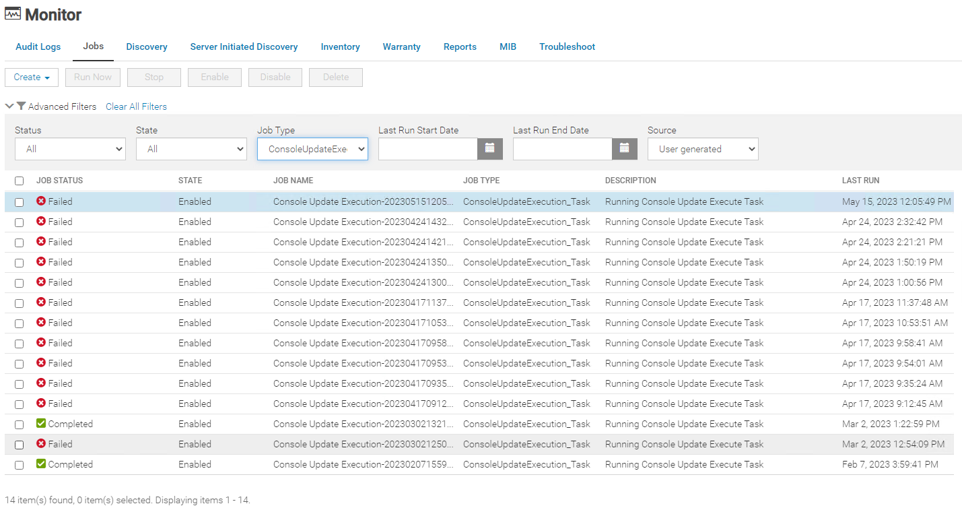Viewport: 962px width, 508px height.
Task: Expand the Job Type dropdown
Action: coord(312,149)
